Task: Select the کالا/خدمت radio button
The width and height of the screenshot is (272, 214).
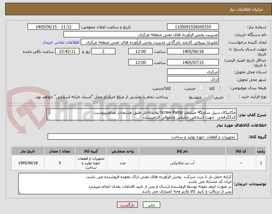Action: pyautogui.click(x=176, y=88)
